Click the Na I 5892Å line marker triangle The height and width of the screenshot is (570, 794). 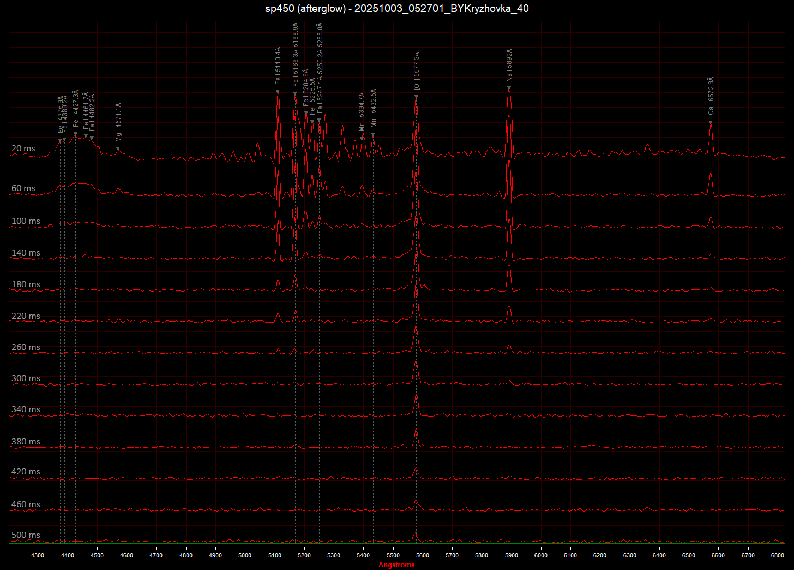point(509,87)
